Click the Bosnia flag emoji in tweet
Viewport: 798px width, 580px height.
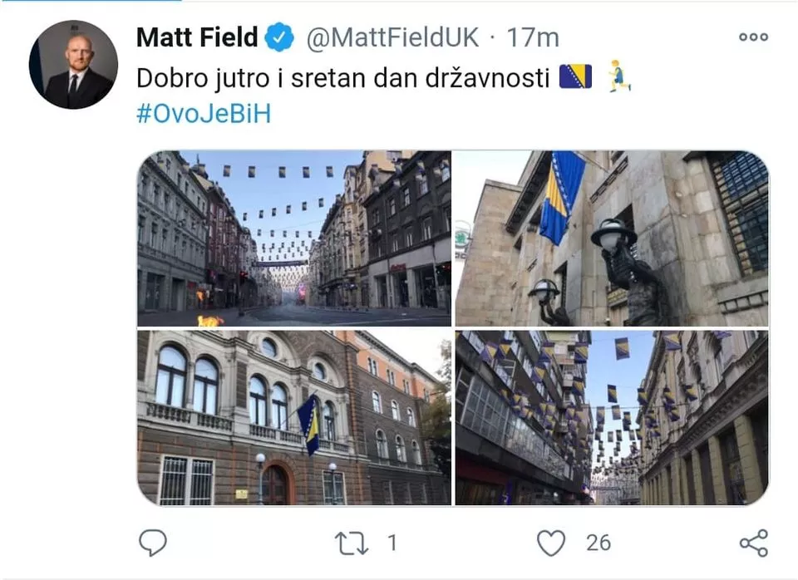[x=575, y=76]
